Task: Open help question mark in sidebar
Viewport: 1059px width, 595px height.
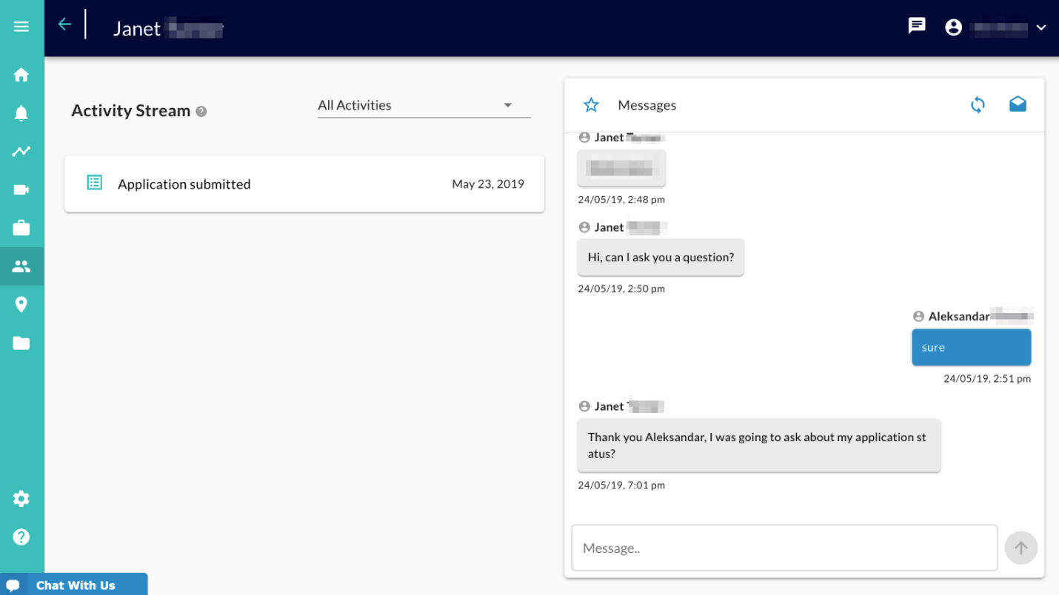Action: tap(21, 537)
